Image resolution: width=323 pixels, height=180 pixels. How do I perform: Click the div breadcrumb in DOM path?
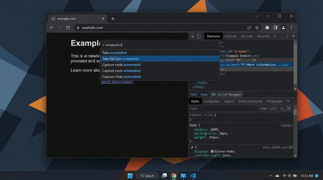pyautogui.click(x=213, y=95)
